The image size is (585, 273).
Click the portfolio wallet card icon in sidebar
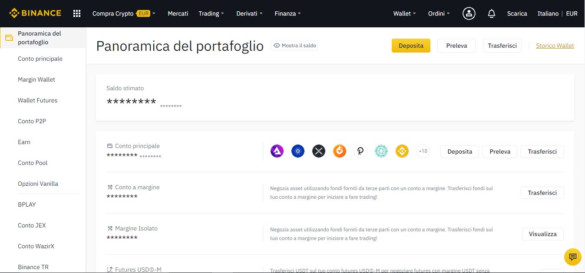tap(9, 38)
